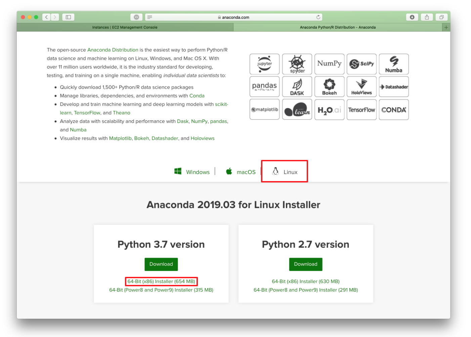Open the Bokeh text link
The width and height of the screenshot is (471, 337).
click(x=141, y=138)
